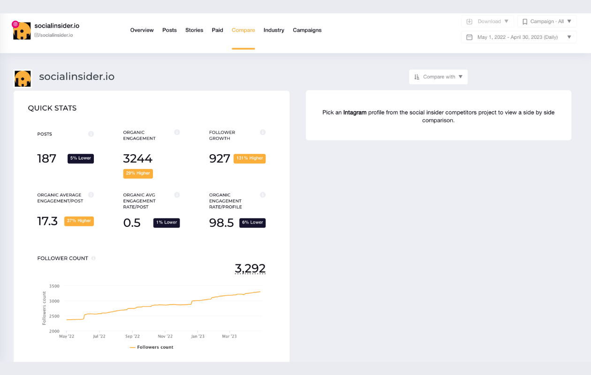Open the Download dropdown
This screenshot has height=375, width=591.
[487, 22]
